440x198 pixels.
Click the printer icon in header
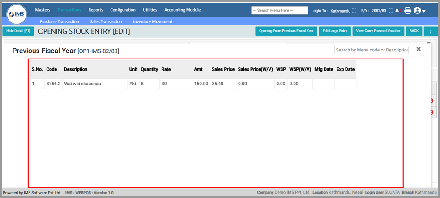[x=408, y=10]
